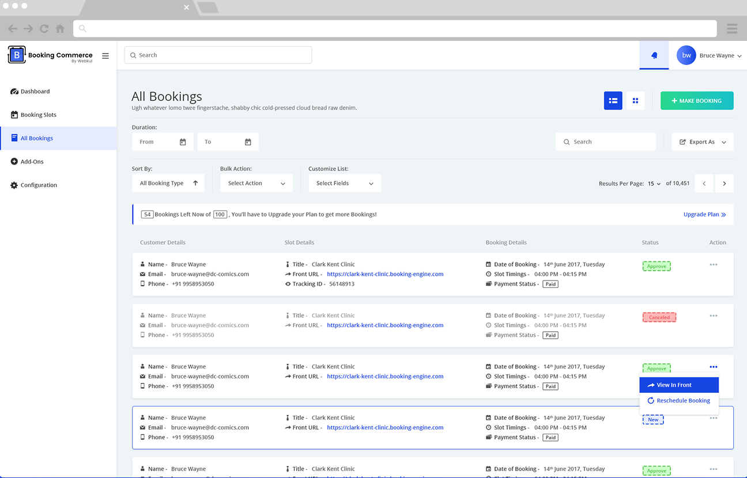Screen dimensions: 747x478
Task: Open the browser menu icon
Action: pos(732,28)
